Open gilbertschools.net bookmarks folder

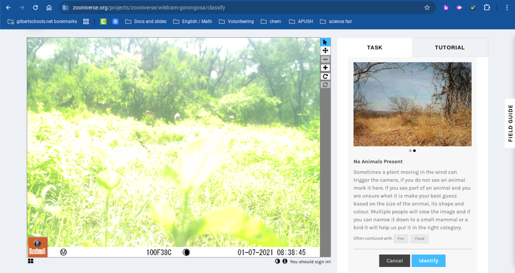coord(42,21)
